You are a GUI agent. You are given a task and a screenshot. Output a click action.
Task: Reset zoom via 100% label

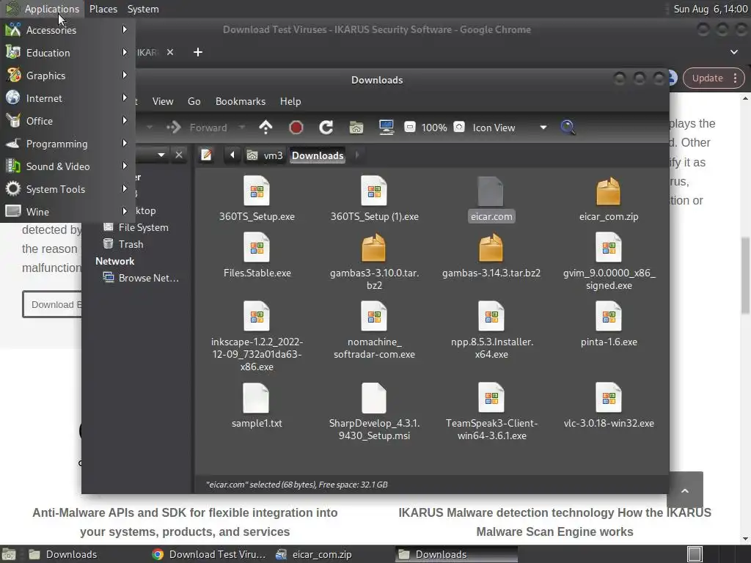[x=434, y=128]
